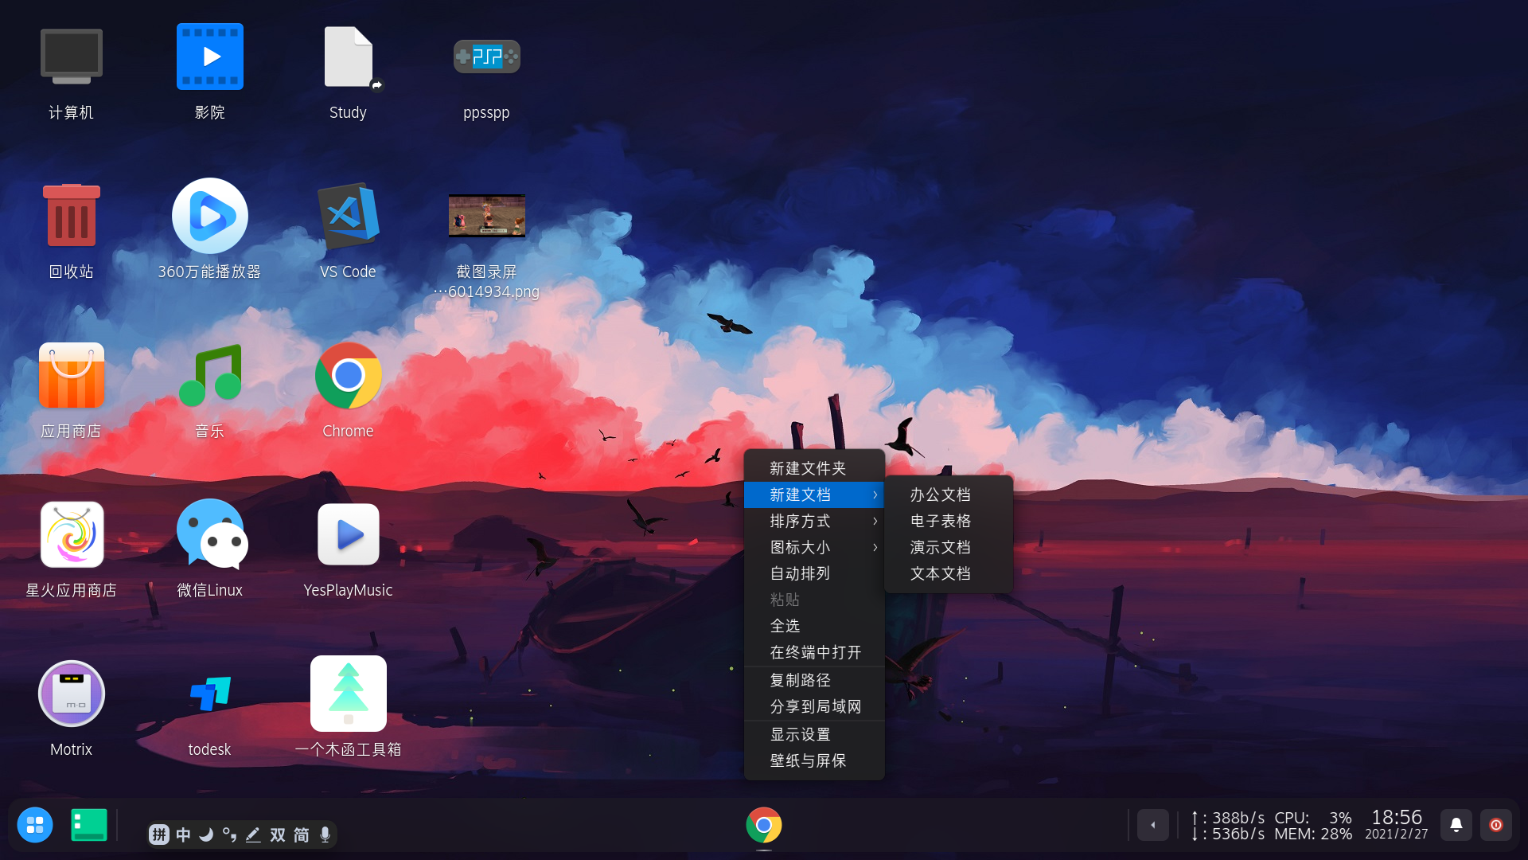The width and height of the screenshot is (1528, 860).
Task: Toggle 中 Chinese/English input mode
Action: click(183, 835)
